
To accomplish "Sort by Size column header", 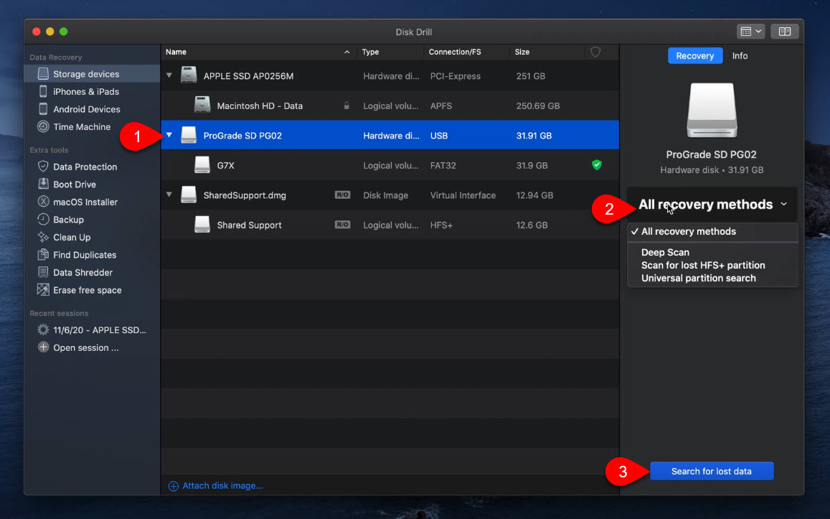I will click(x=547, y=52).
